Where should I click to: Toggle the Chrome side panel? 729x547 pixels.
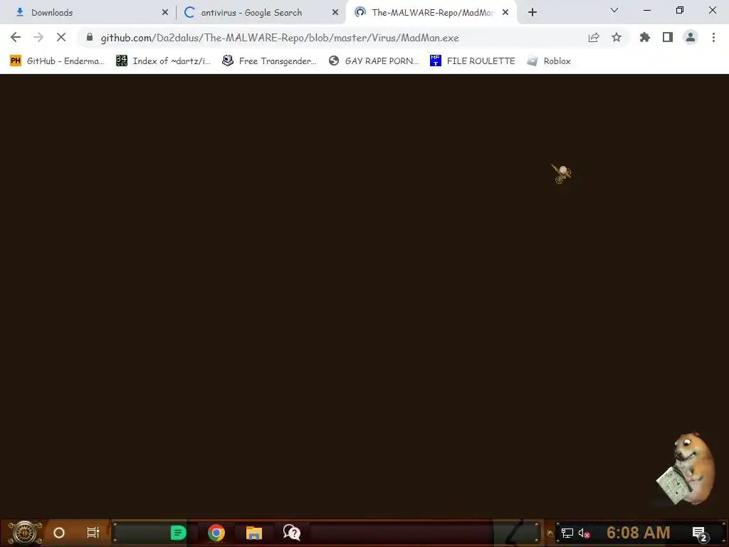point(668,37)
